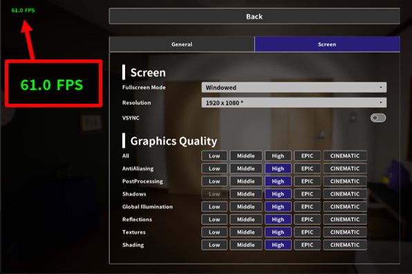Viewport: 412px width, 274px height.
Task: Set Reflections to EPIC
Action: [307, 219]
